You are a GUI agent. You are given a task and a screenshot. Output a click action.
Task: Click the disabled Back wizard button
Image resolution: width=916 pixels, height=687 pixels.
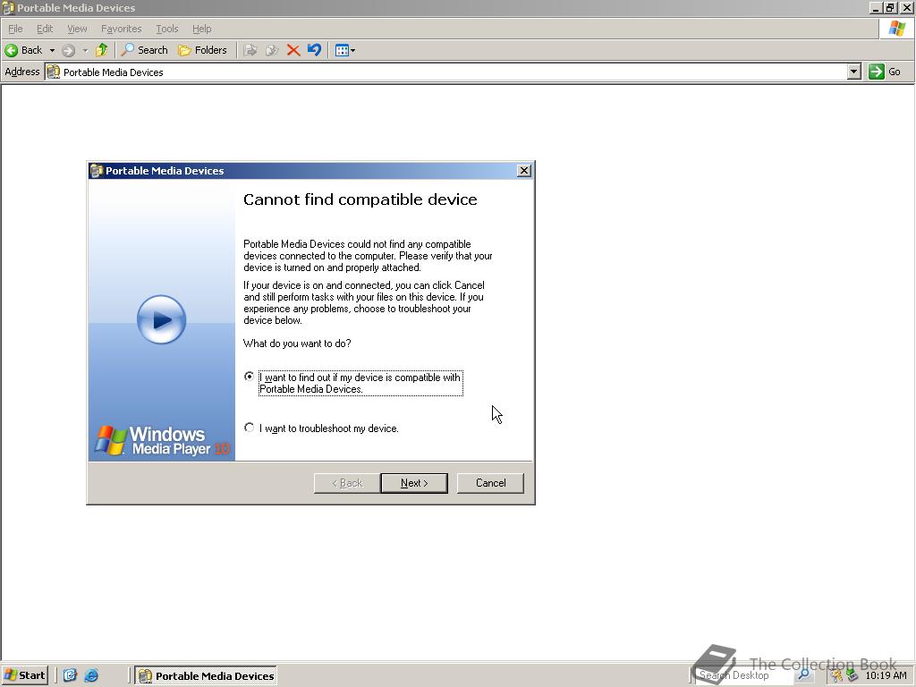pyautogui.click(x=347, y=483)
